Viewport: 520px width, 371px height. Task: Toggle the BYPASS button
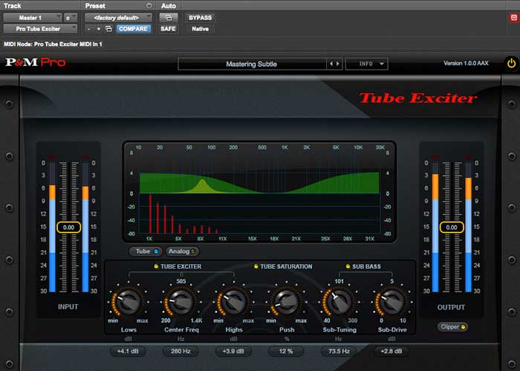tap(200, 18)
